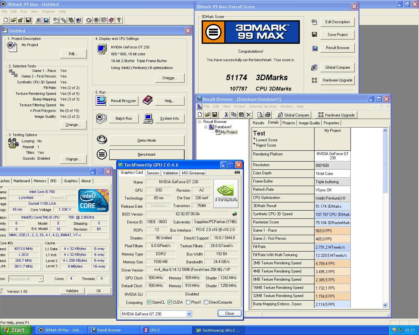Open the GPU selection dropdown in GPU-Z

(x=189, y=314)
